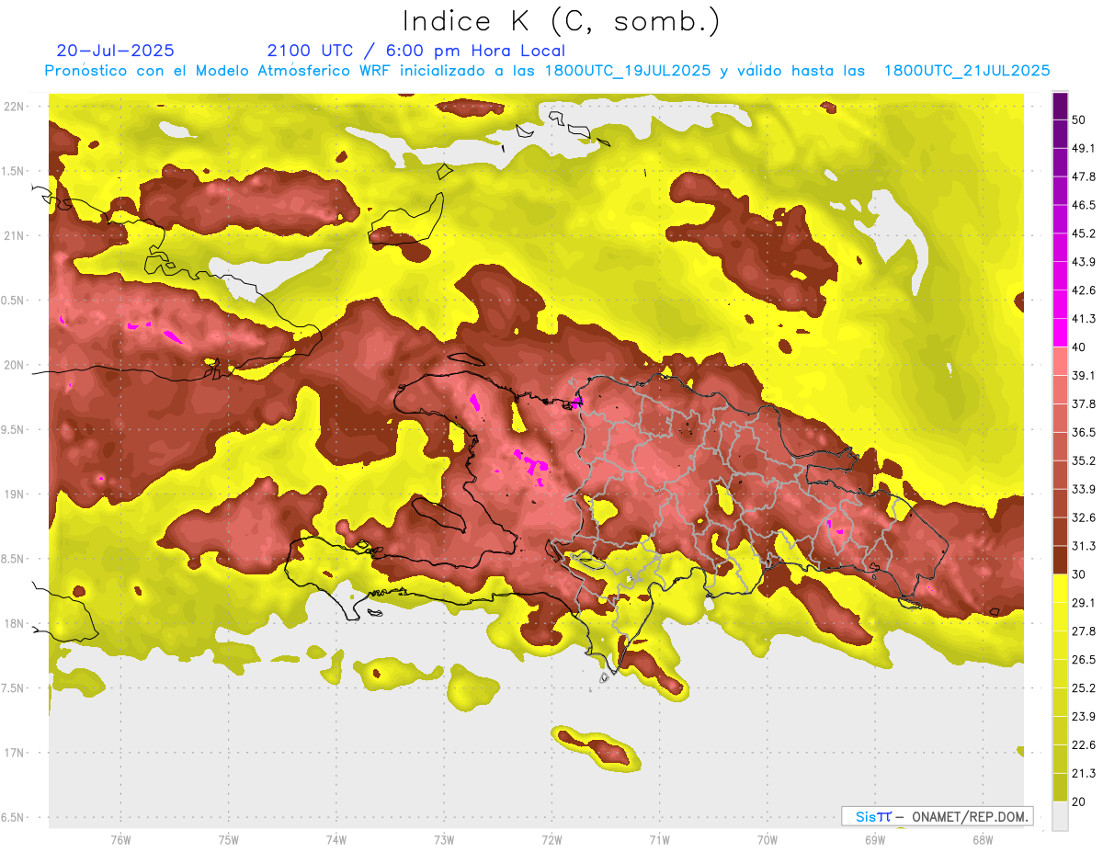Click the colorbar value "43.9"

point(1083,262)
